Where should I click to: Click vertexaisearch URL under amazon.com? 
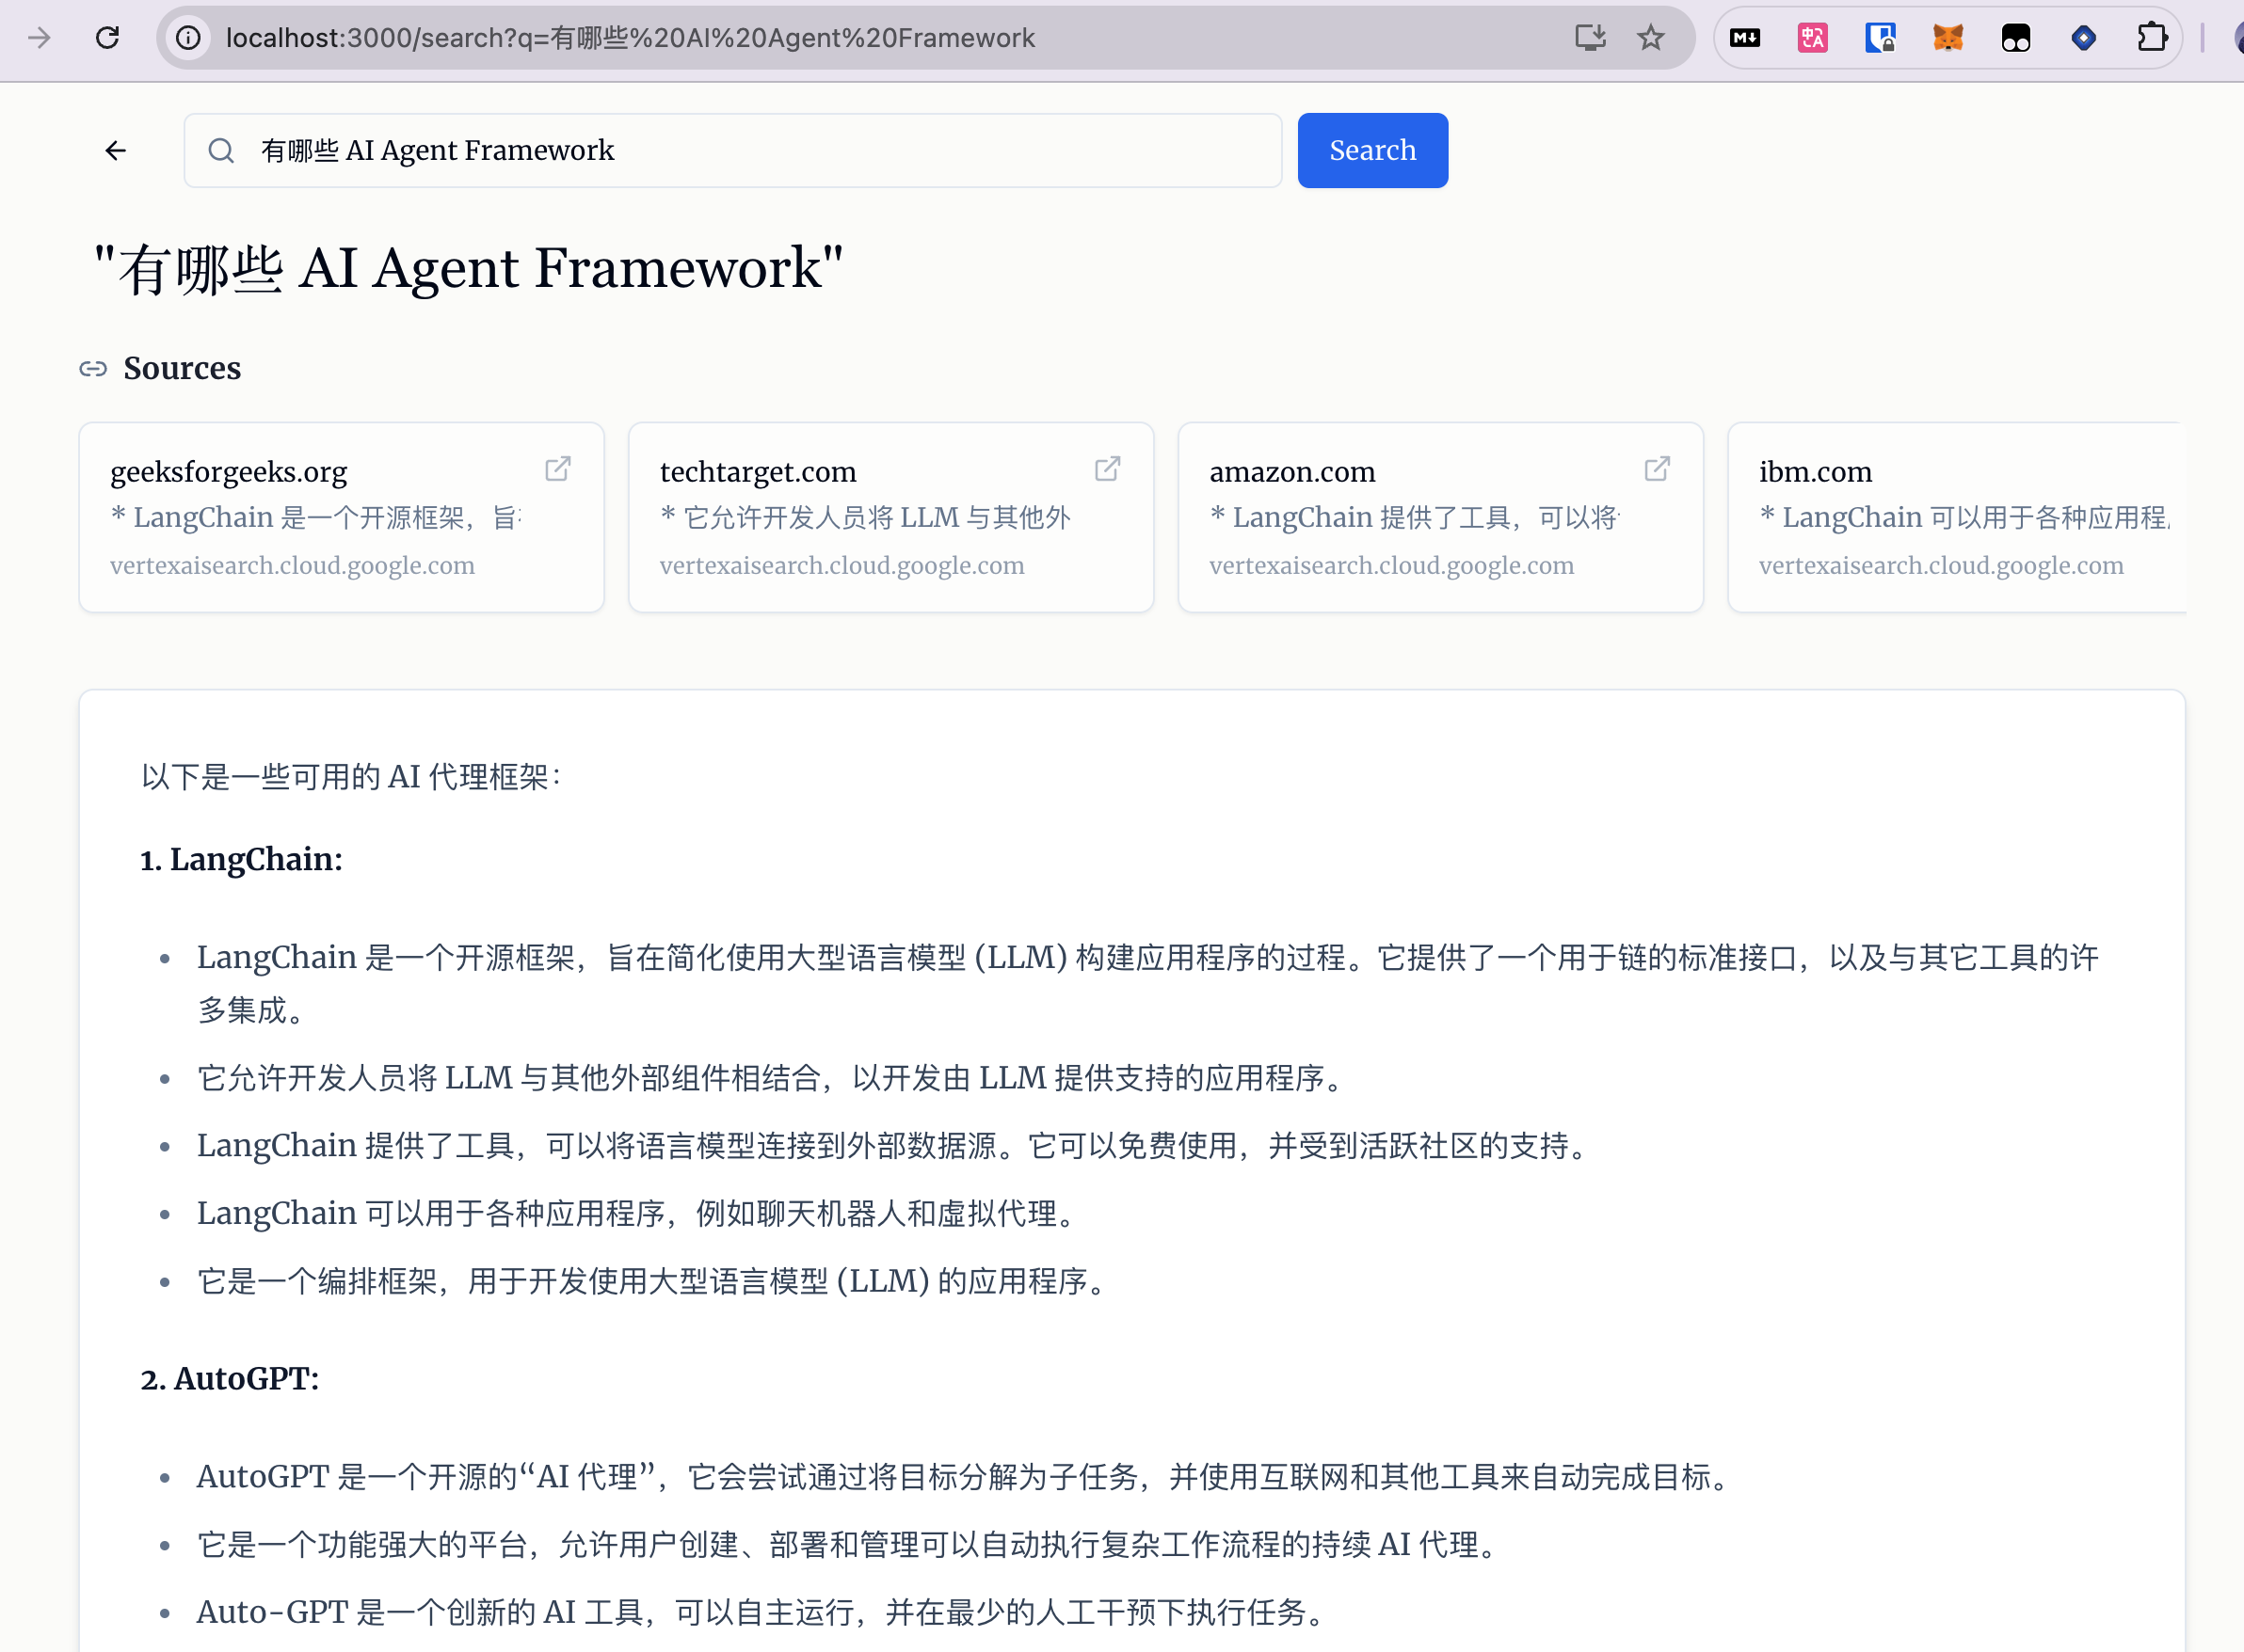tap(1391, 565)
